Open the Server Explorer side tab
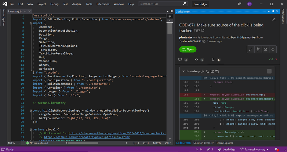The width and height of the screenshot is (287, 152). (x=4, y=17)
